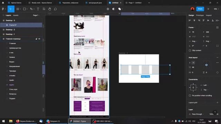Image resolution: width=221 pixels, height=124 pixels.
Task: Open the Frame type dropdown
Action: [x=192, y=28]
